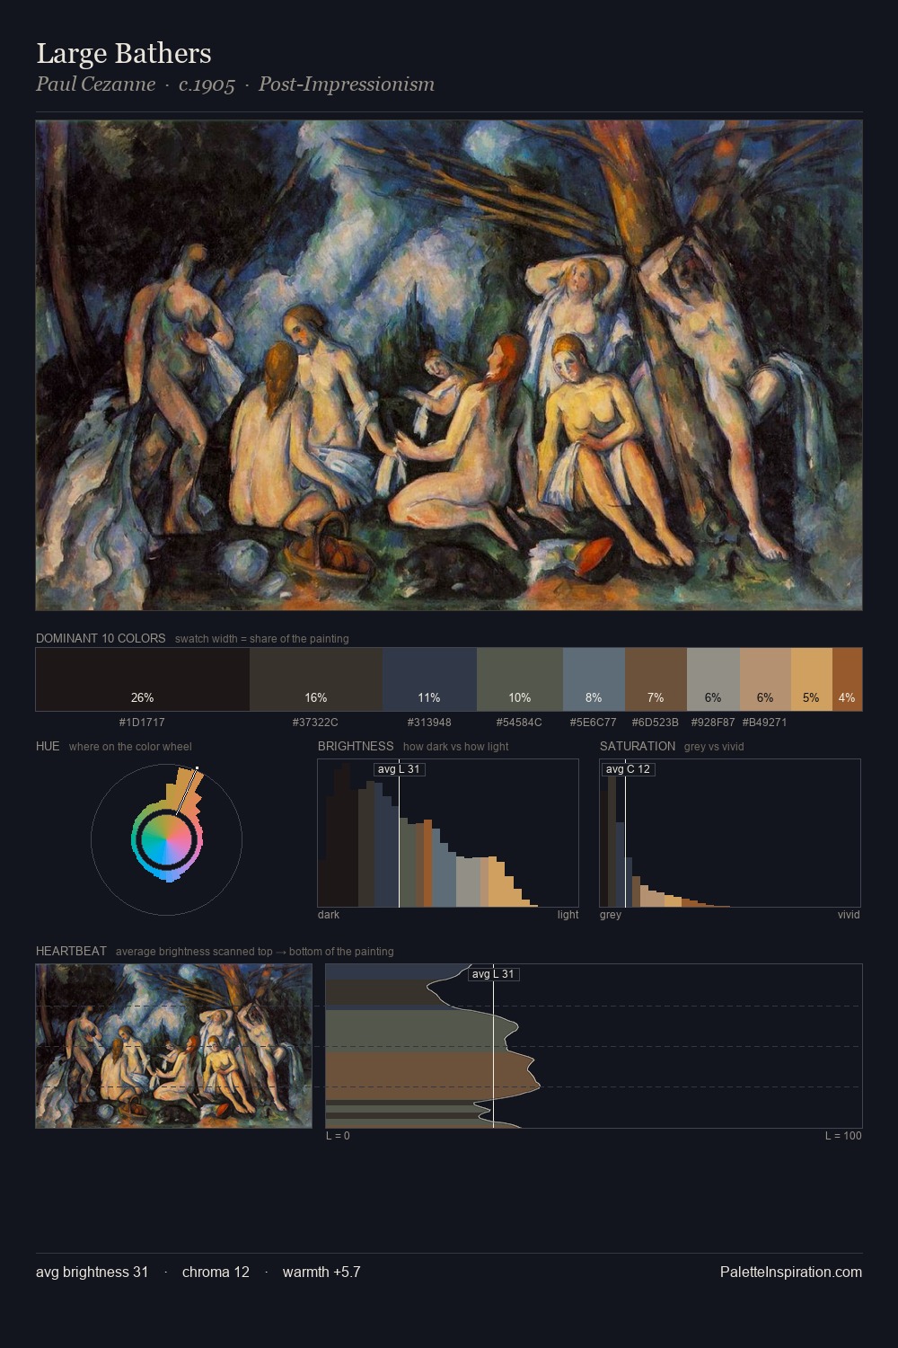Click 'avg L 31' in Brightness histogram

pos(399,769)
